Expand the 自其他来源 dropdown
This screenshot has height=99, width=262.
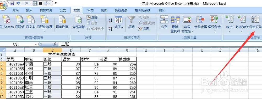pos(45,31)
